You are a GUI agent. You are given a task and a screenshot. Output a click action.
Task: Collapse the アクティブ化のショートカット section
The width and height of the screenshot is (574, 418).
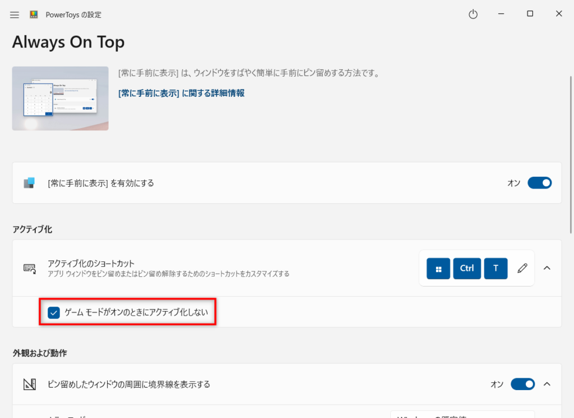coord(547,268)
